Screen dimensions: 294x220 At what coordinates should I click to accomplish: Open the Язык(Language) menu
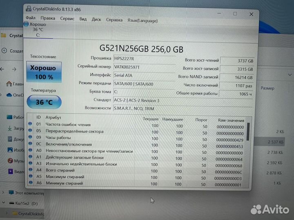[143, 21]
